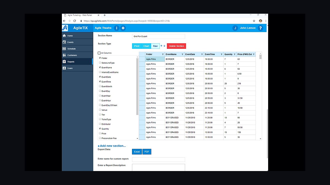Image resolution: width=330 pixels, height=185 pixels.
Task: Select the 135 price cell
Action: coord(246,132)
